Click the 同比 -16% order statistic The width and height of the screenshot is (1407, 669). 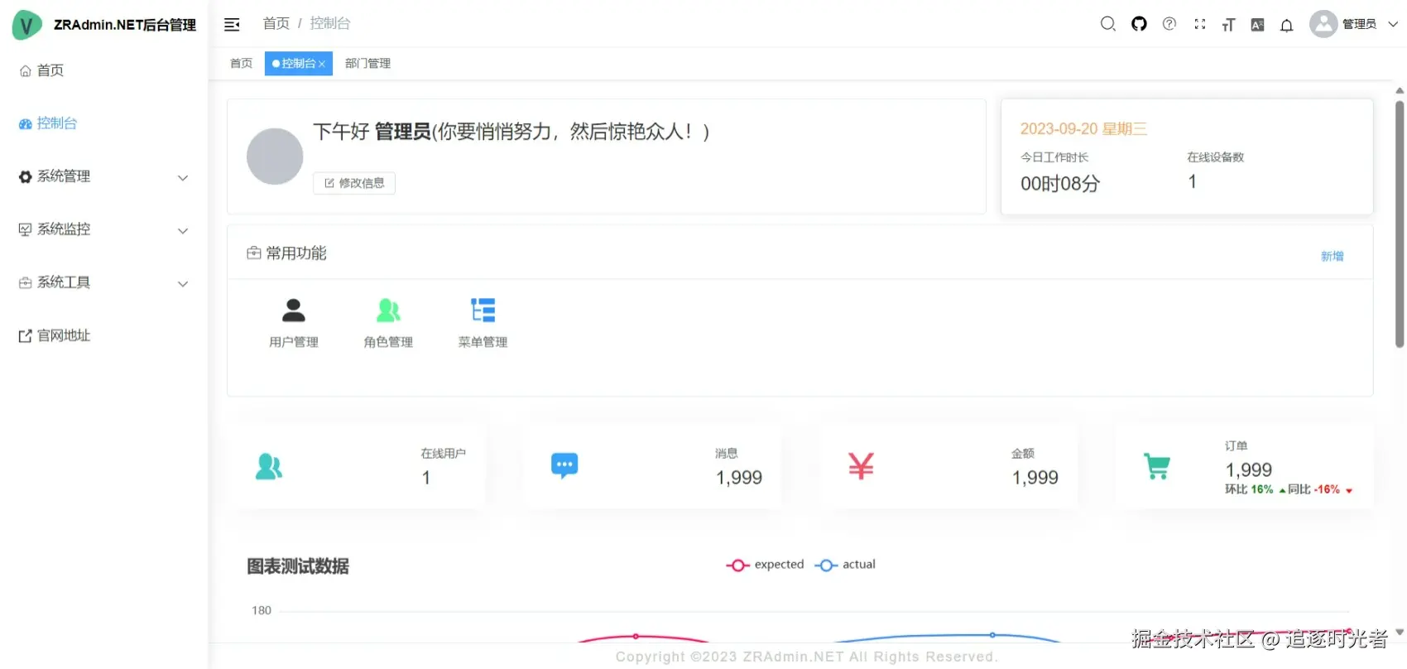[1320, 489]
